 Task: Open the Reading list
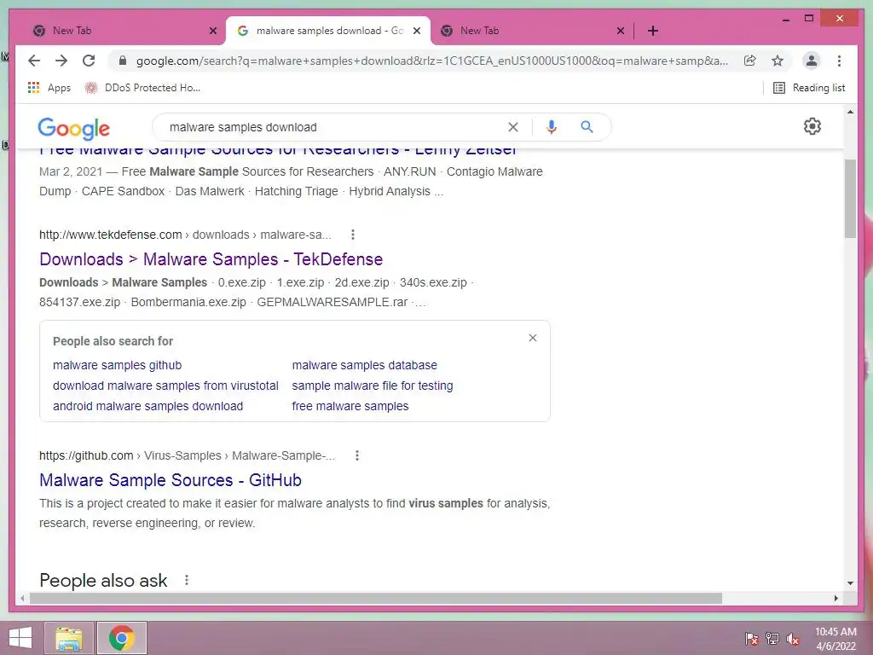click(x=809, y=88)
